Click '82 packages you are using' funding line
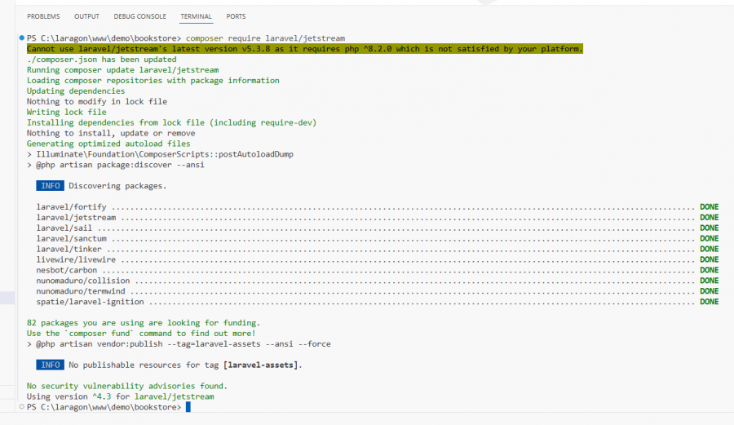The image size is (734, 425). 144,322
